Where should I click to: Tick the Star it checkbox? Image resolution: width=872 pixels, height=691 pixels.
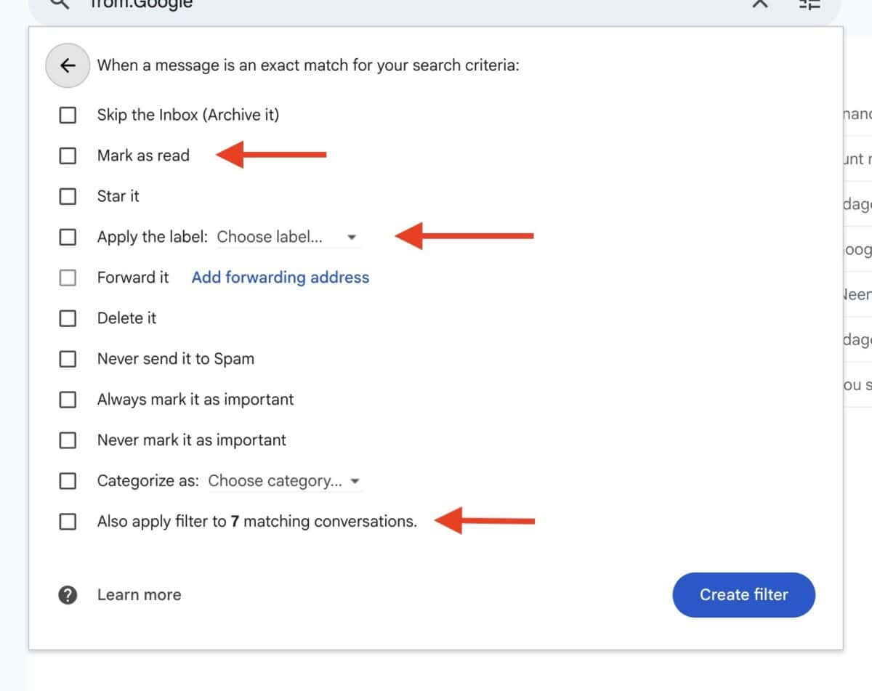tap(68, 196)
